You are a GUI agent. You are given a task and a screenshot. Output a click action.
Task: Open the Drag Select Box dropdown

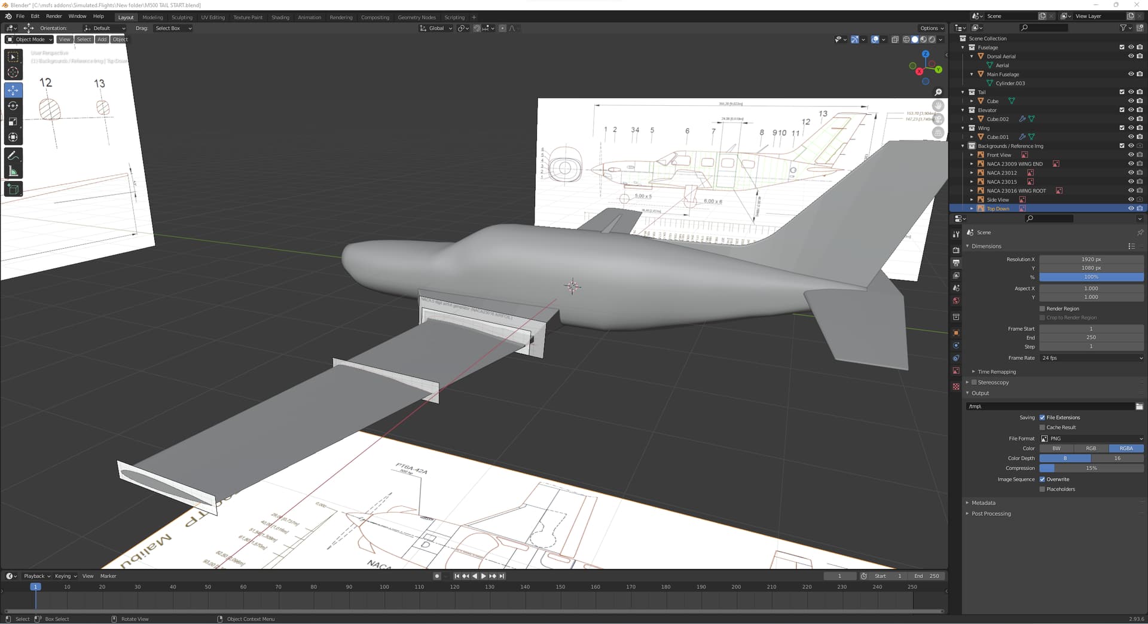(x=173, y=28)
